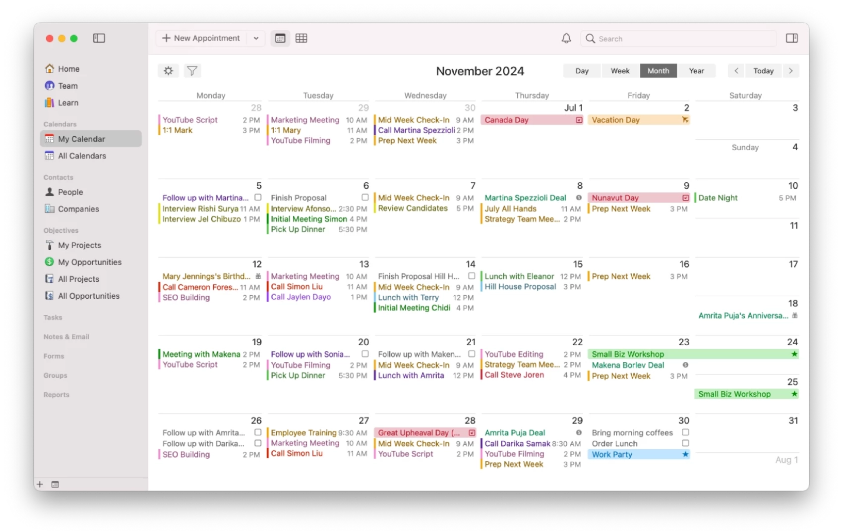This screenshot has height=531, width=843.
Task: Click the Search field
Action: tap(678, 38)
